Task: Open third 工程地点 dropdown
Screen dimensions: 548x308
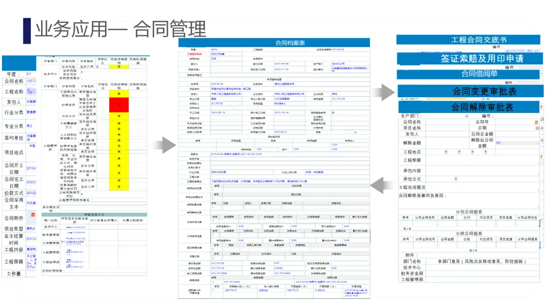Action: click(472, 152)
